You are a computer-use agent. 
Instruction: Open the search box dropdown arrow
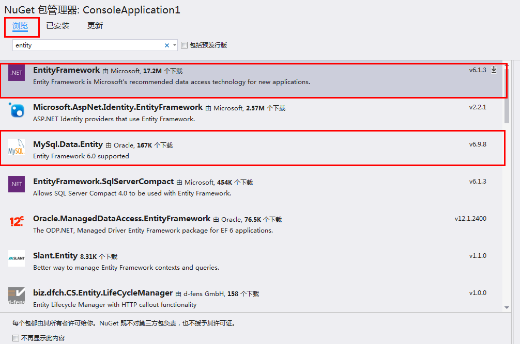click(175, 45)
